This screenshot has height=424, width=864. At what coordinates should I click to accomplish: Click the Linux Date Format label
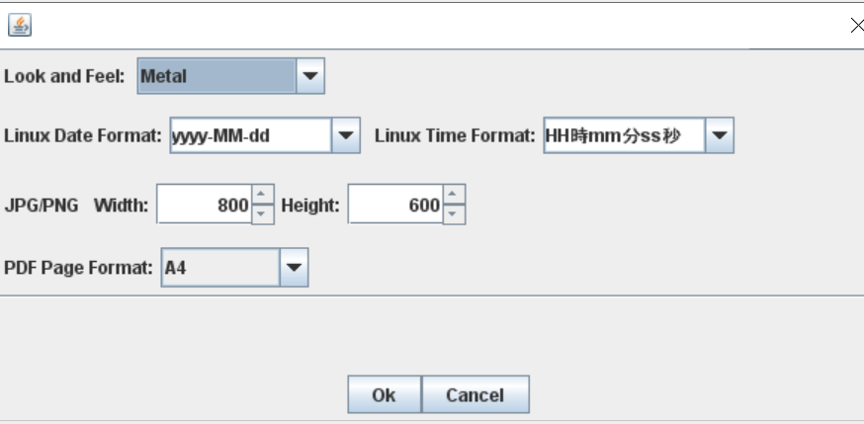click(x=83, y=135)
